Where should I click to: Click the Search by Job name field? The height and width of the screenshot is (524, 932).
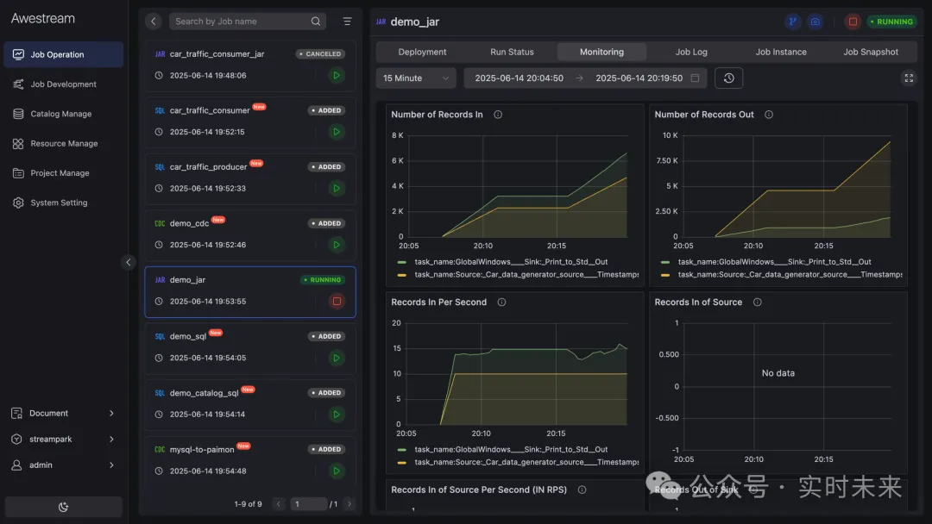tap(241, 22)
